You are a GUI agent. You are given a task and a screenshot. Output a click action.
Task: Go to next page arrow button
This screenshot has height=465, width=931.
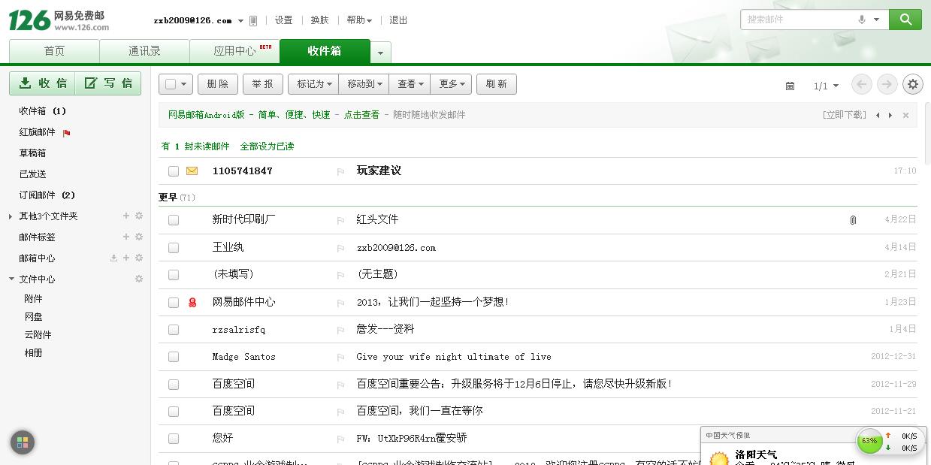[x=887, y=84]
